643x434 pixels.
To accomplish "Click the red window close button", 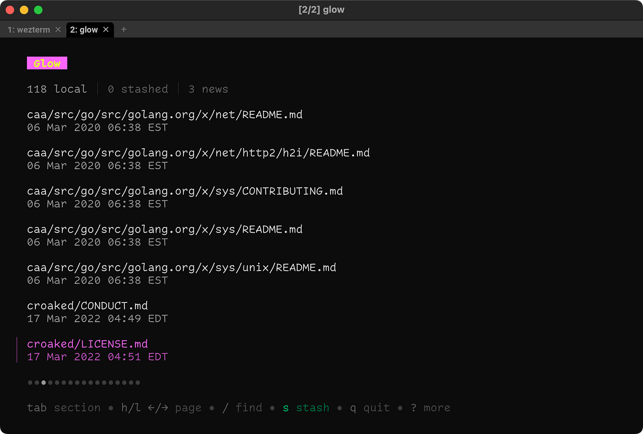I will pyautogui.click(x=10, y=10).
